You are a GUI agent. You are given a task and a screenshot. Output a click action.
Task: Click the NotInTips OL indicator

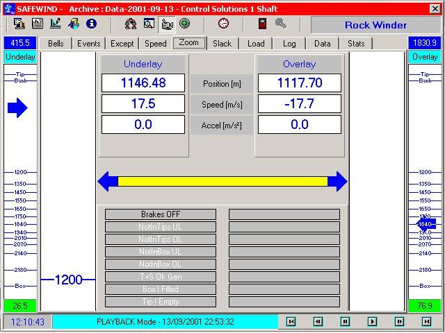(161, 239)
